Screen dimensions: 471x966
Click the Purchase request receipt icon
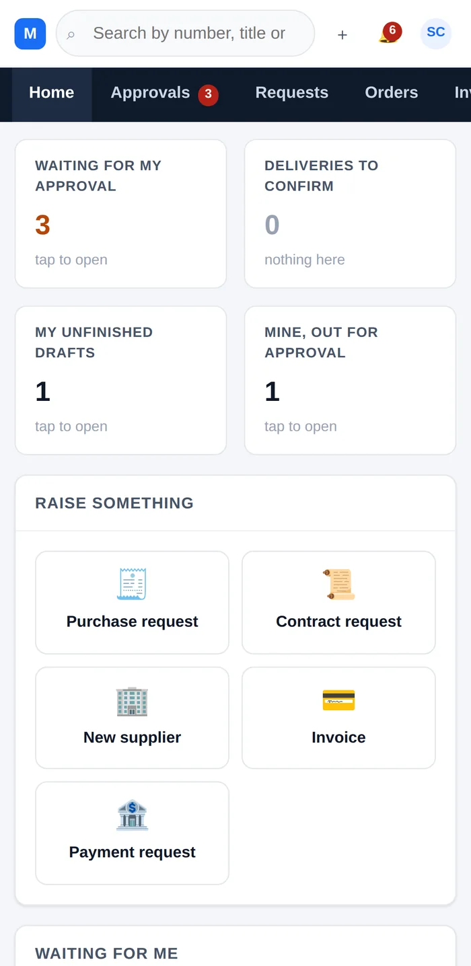132,584
